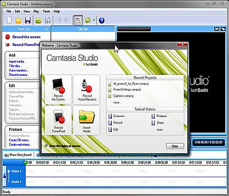Click Record the Screen tile in Welcome dialog
Screen dimensions: 229x196
coord(58,90)
